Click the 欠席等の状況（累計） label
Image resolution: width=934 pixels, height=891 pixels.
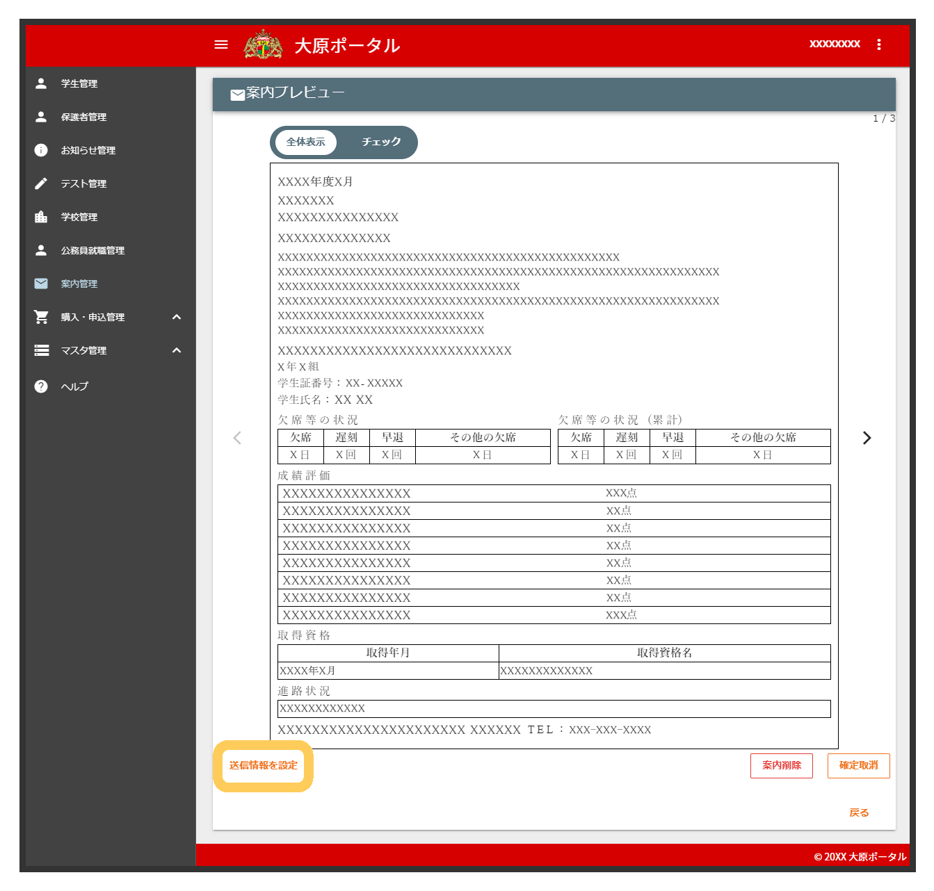click(x=620, y=420)
